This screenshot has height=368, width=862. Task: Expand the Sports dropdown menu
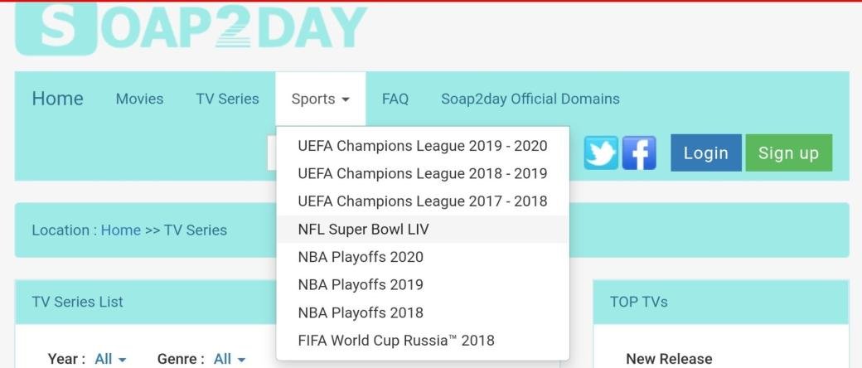321,99
